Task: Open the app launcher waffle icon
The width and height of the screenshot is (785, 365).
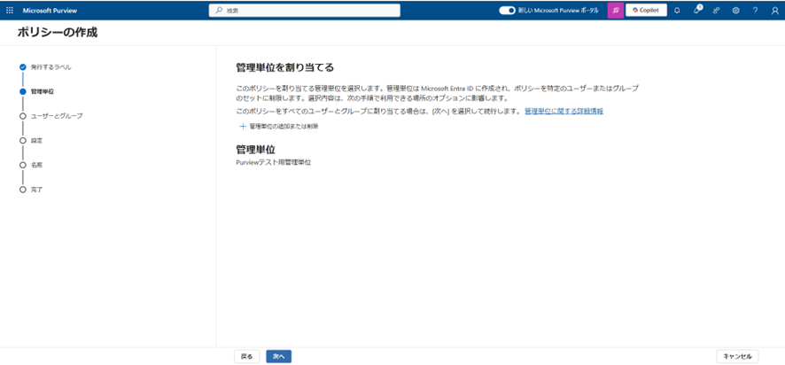Action: (10, 11)
